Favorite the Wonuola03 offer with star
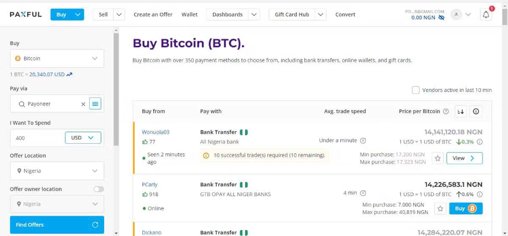 438,158
